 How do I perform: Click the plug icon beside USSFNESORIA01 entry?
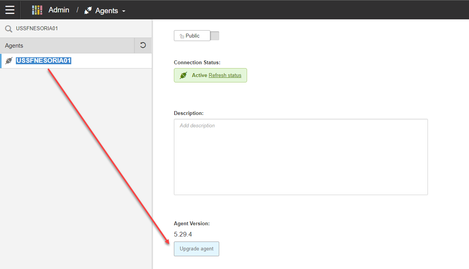pos(9,61)
